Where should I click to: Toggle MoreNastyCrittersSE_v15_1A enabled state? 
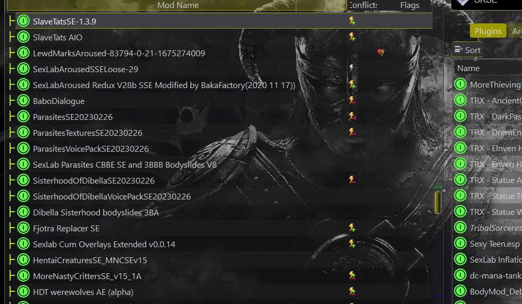pyautogui.click(x=23, y=276)
